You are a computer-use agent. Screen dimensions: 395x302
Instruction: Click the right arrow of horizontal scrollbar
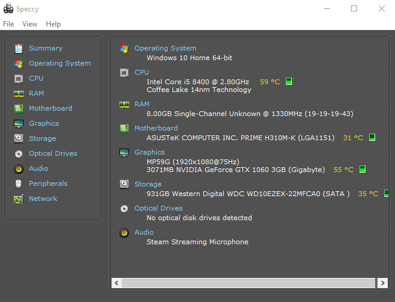[x=383, y=283]
